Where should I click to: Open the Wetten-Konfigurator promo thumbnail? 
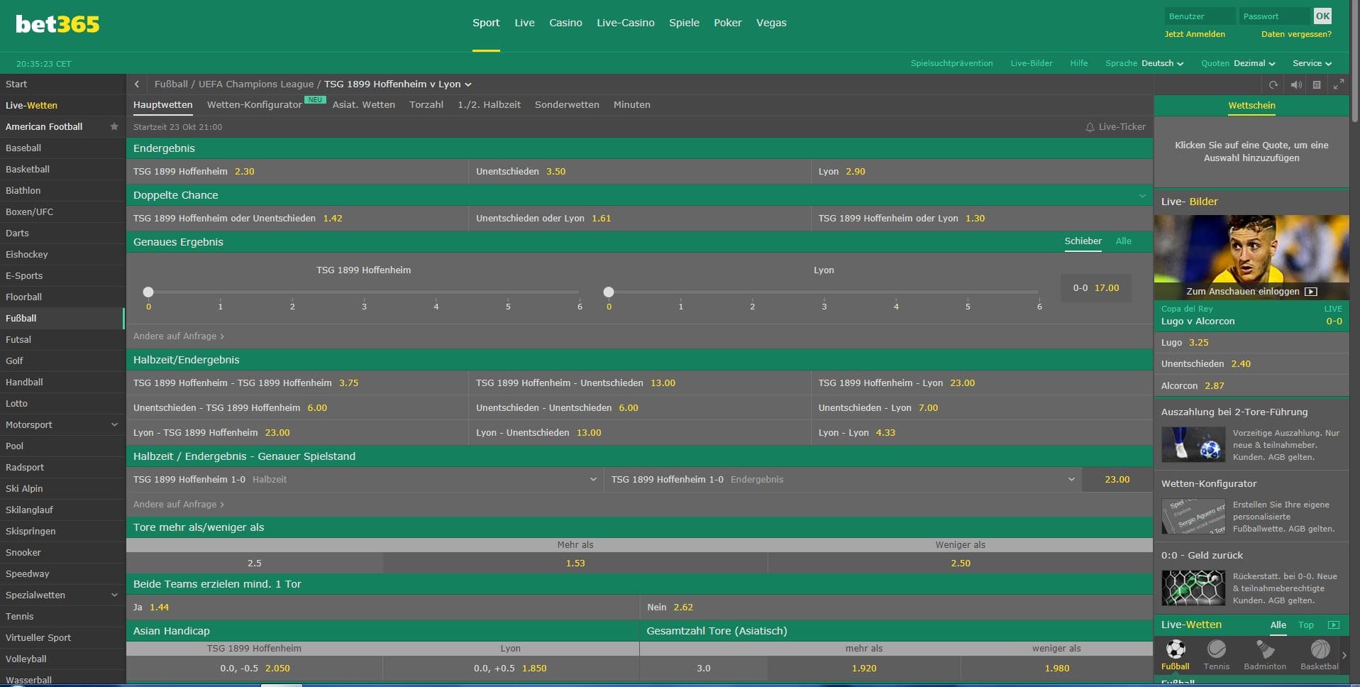[x=1193, y=516]
